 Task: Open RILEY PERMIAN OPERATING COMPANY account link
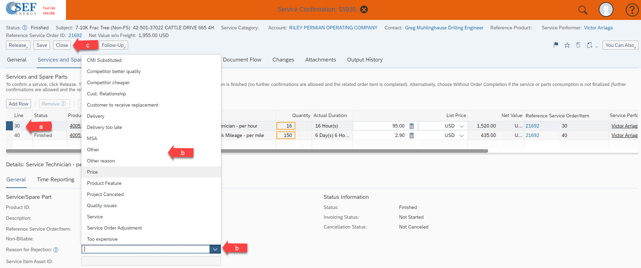333,28
